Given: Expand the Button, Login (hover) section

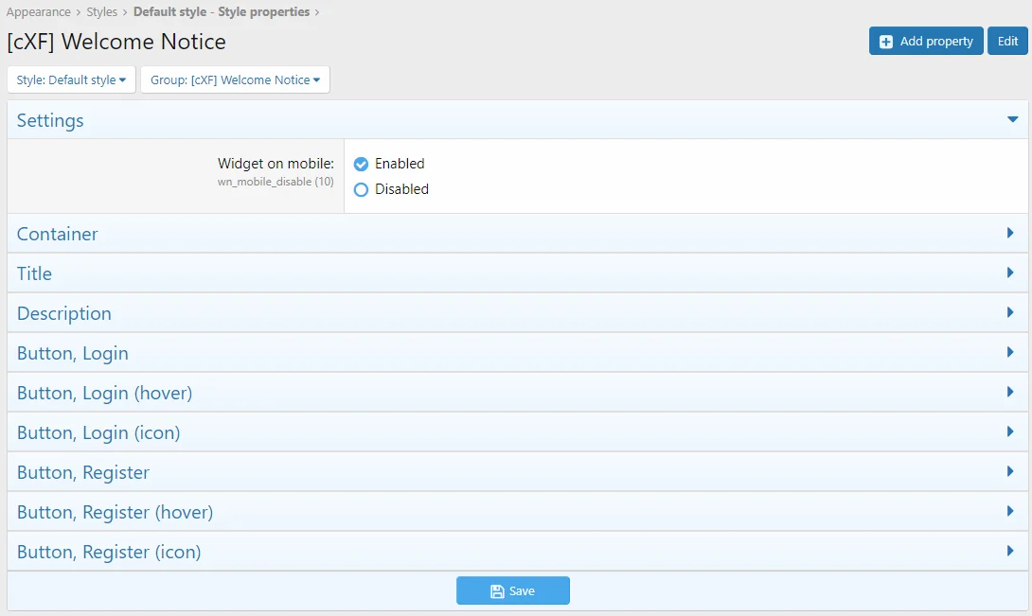Looking at the screenshot, I should tap(104, 393).
